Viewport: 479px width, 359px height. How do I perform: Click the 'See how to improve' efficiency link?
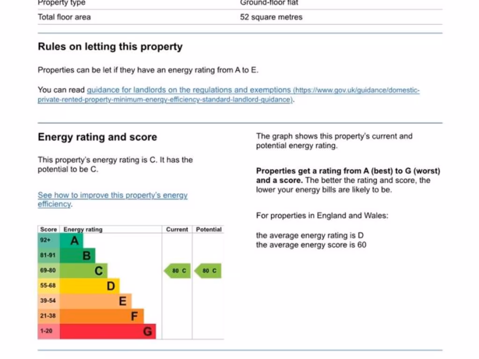[x=112, y=195]
